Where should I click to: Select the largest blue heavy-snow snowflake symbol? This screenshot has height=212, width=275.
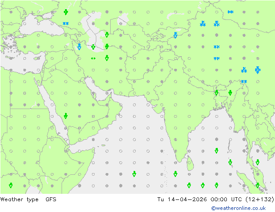point(258,70)
